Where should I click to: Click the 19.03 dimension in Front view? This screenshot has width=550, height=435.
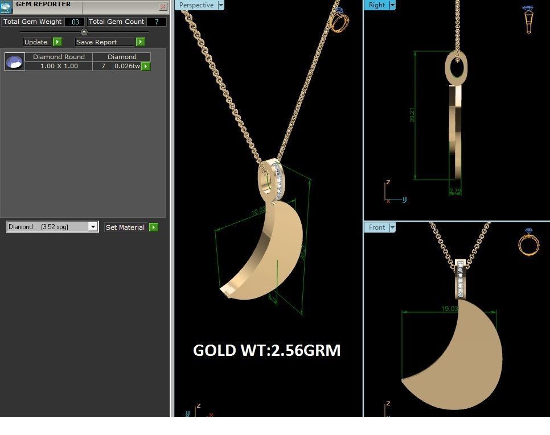[450, 309]
